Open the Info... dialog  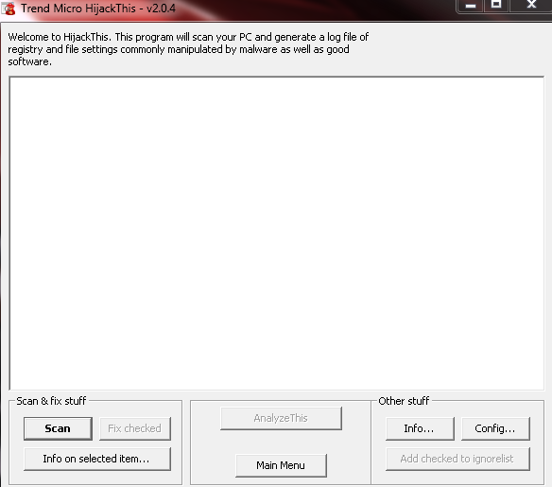click(x=420, y=428)
